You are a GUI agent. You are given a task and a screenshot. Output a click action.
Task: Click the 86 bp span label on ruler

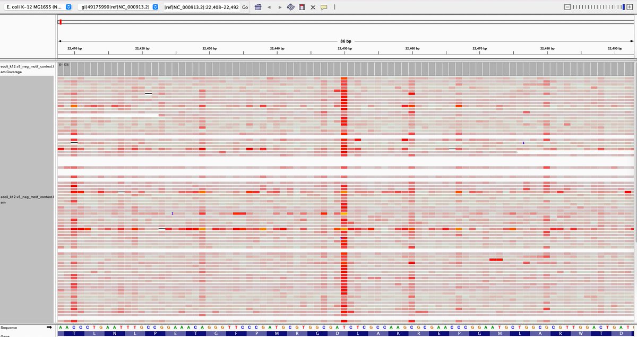(346, 41)
